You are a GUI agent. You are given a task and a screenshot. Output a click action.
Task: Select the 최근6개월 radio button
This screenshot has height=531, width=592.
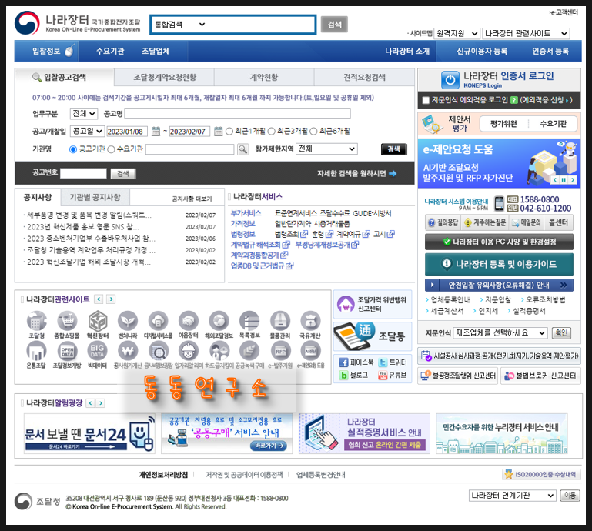click(313, 132)
